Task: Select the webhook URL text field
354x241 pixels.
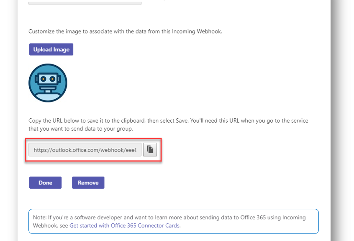Action: [85, 149]
